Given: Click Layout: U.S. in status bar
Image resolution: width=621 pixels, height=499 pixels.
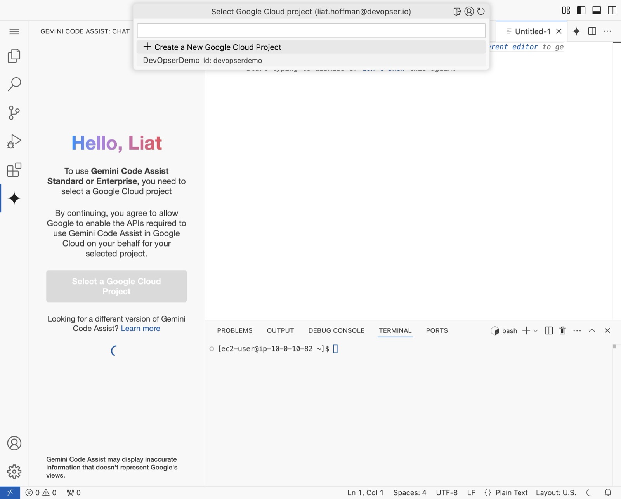Looking at the screenshot, I should tap(556, 492).
